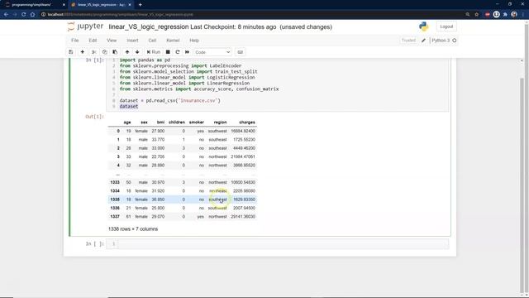Click the zoom magnifier in address bar
Image resolution: width=529 pixels, height=298 pixels.
(468, 15)
